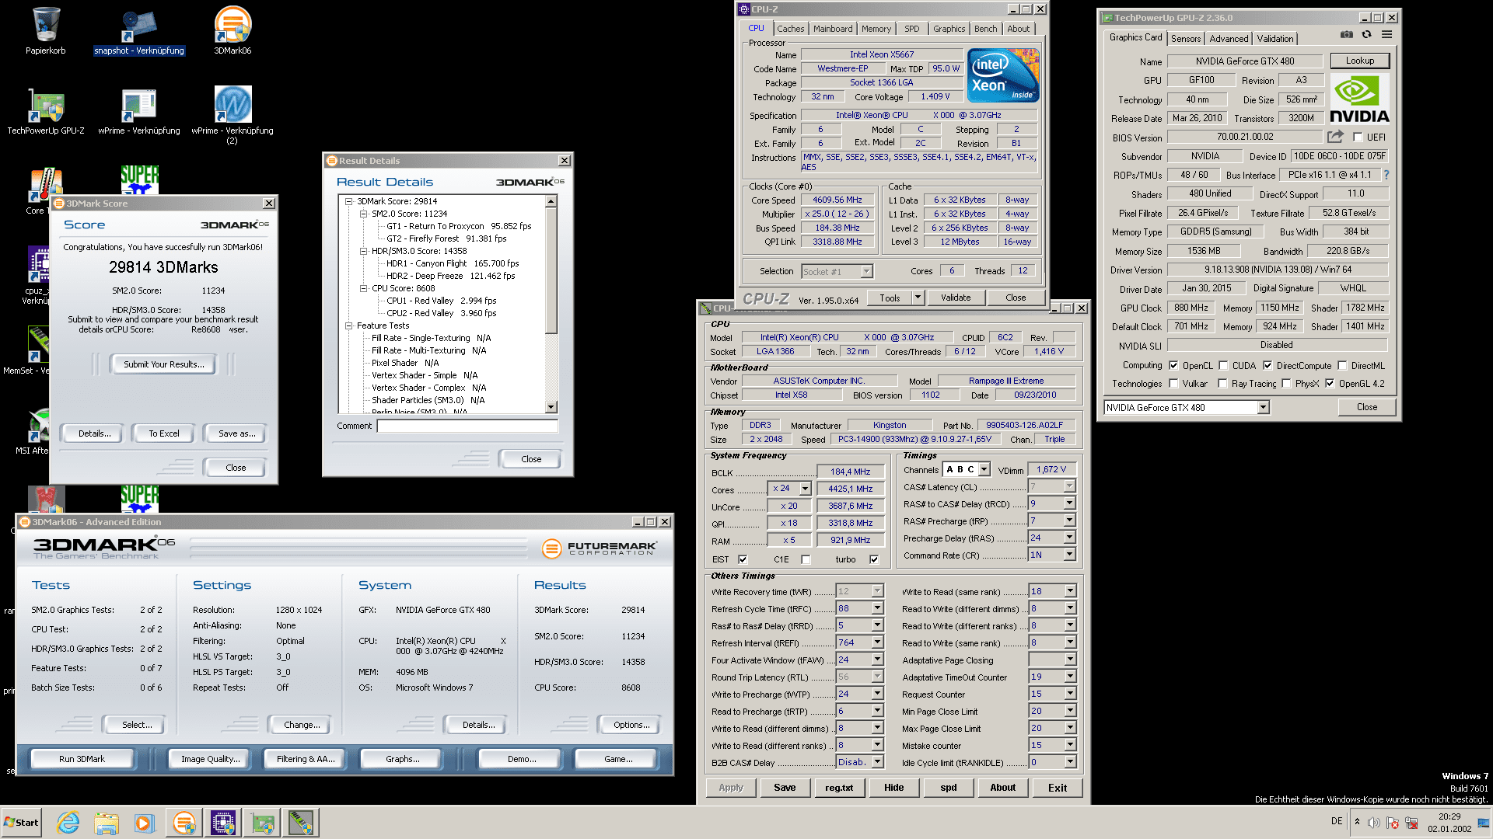The width and height of the screenshot is (1493, 839).
Task: Open the Cores multiplier x 24 dropdown
Action: point(805,489)
